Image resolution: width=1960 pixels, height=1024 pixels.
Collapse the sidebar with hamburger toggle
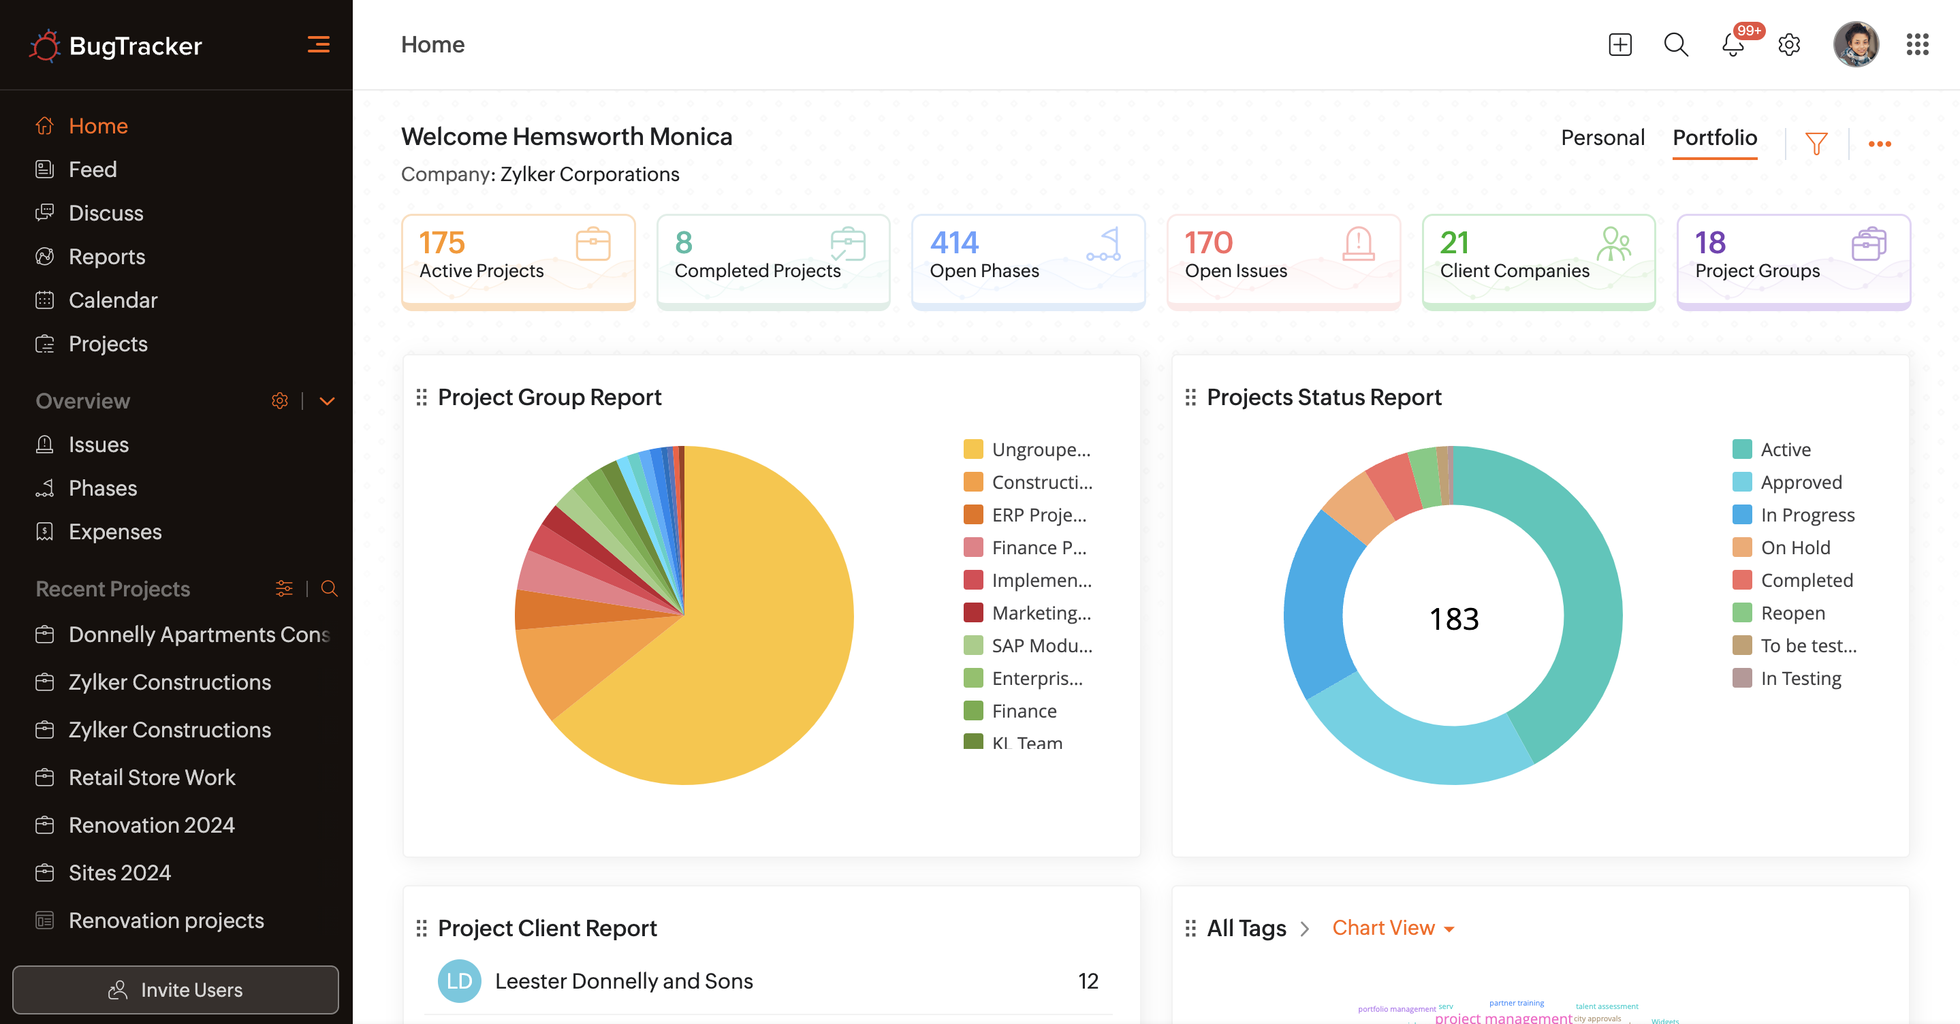point(318,45)
